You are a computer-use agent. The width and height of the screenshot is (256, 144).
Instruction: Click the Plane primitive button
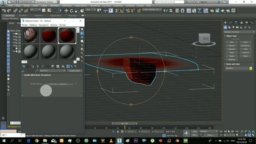click(x=245, y=56)
